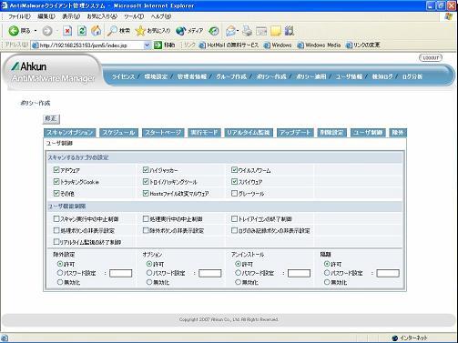Switch to the スタートページ tab
The height and width of the screenshot is (343, 458).
tap(163, 133)
